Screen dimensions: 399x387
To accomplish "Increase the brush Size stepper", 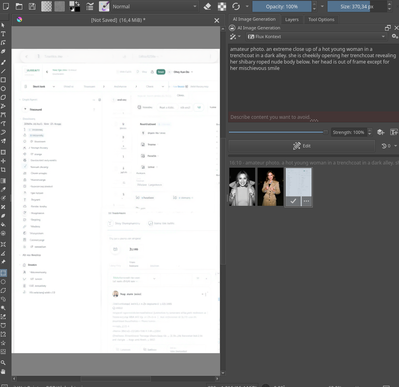I will (x=389, y=4).
